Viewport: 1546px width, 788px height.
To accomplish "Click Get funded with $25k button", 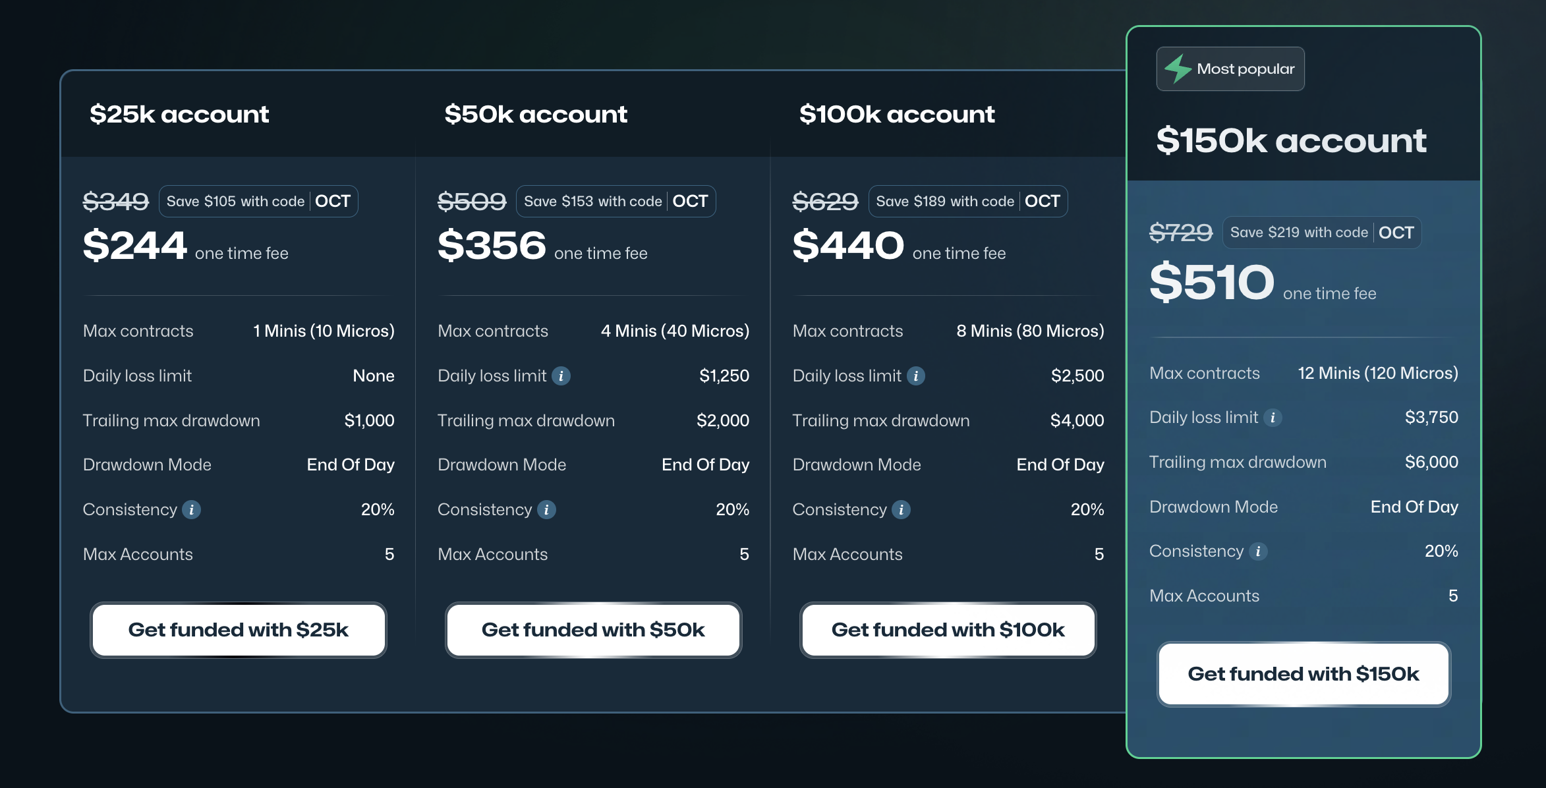I will (x=238, y=630).
